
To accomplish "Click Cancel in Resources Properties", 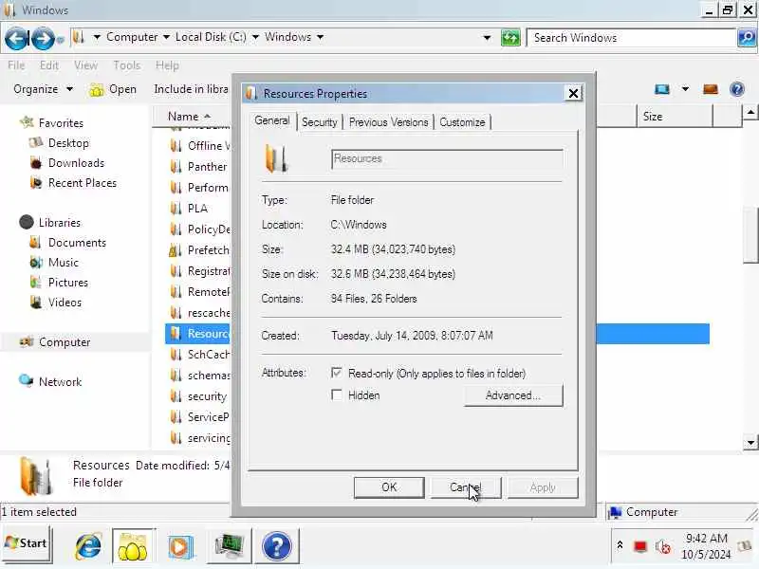I will 466,487.
